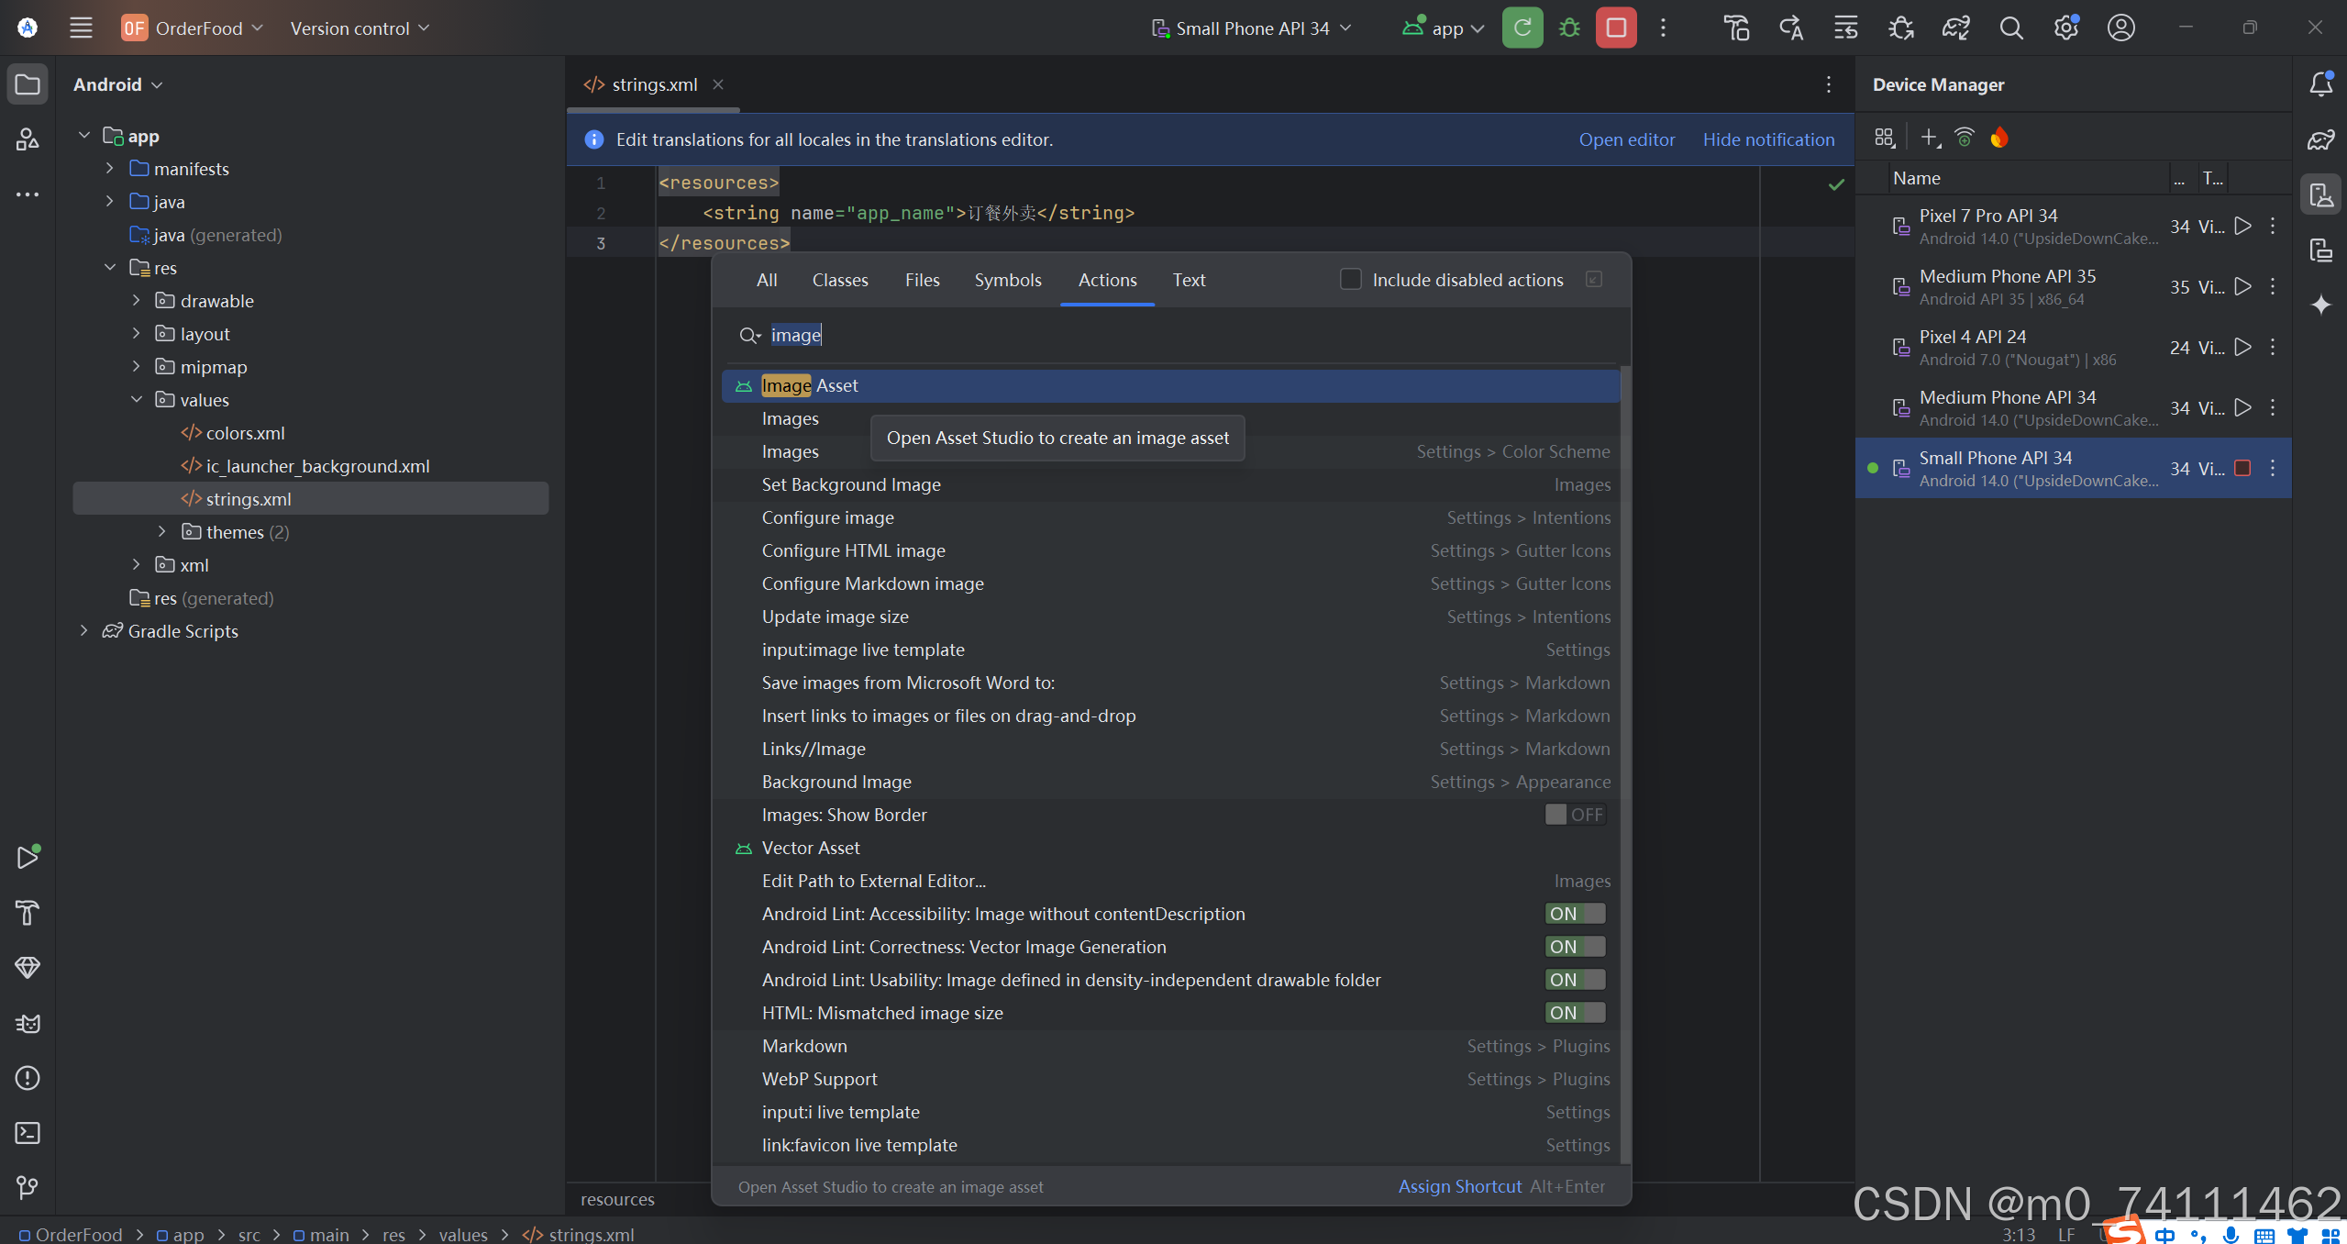The width and height of the screenshot is (2347, 1244).
Task: Launch Pixel 7 Pro API 34 emulator
Action: [x=2242, y=226]
